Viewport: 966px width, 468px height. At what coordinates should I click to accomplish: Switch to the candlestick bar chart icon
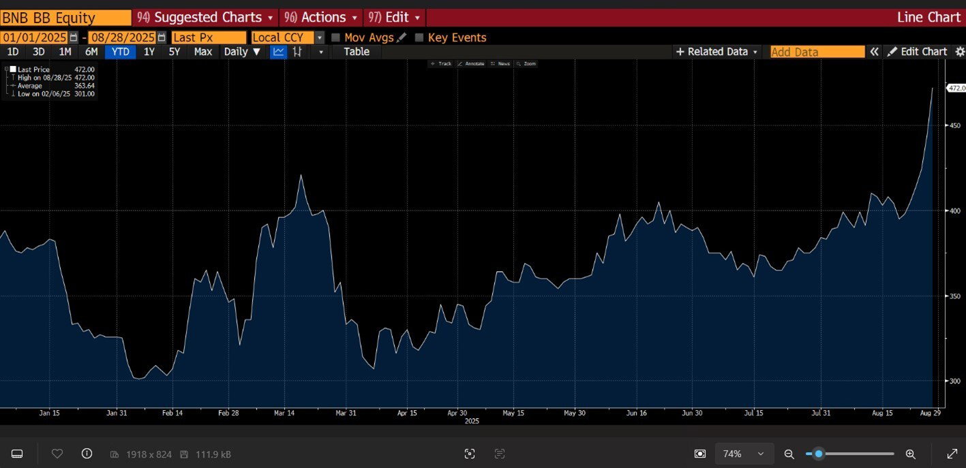[297, 52]
